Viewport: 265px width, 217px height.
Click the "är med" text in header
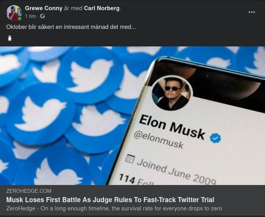pos(73,8)
